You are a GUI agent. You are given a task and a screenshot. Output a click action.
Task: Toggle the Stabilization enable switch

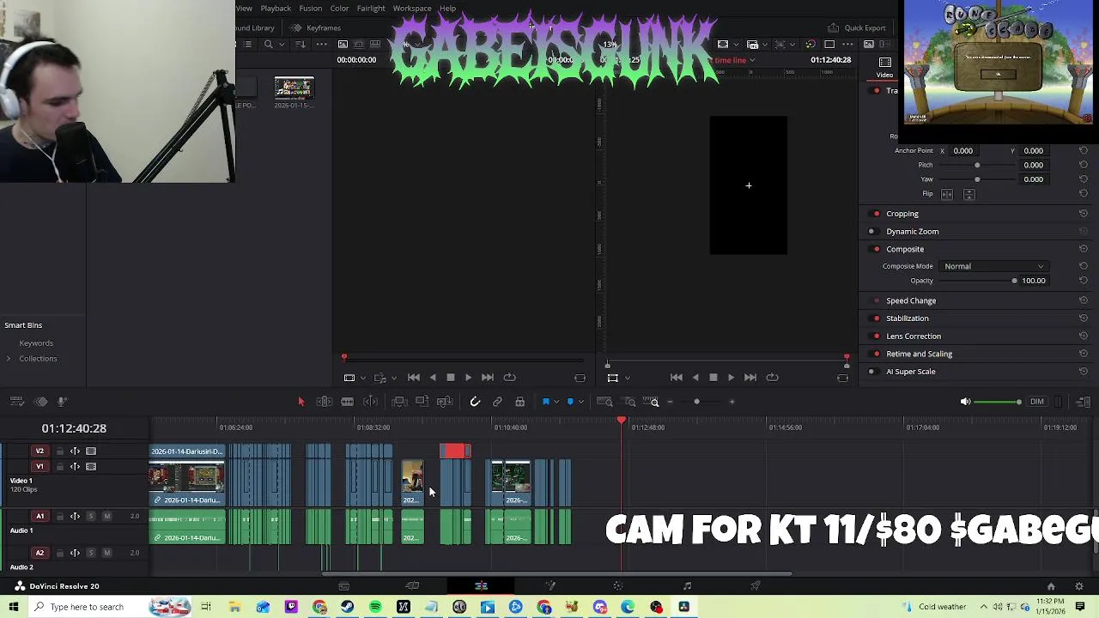(x=876, y=318)
